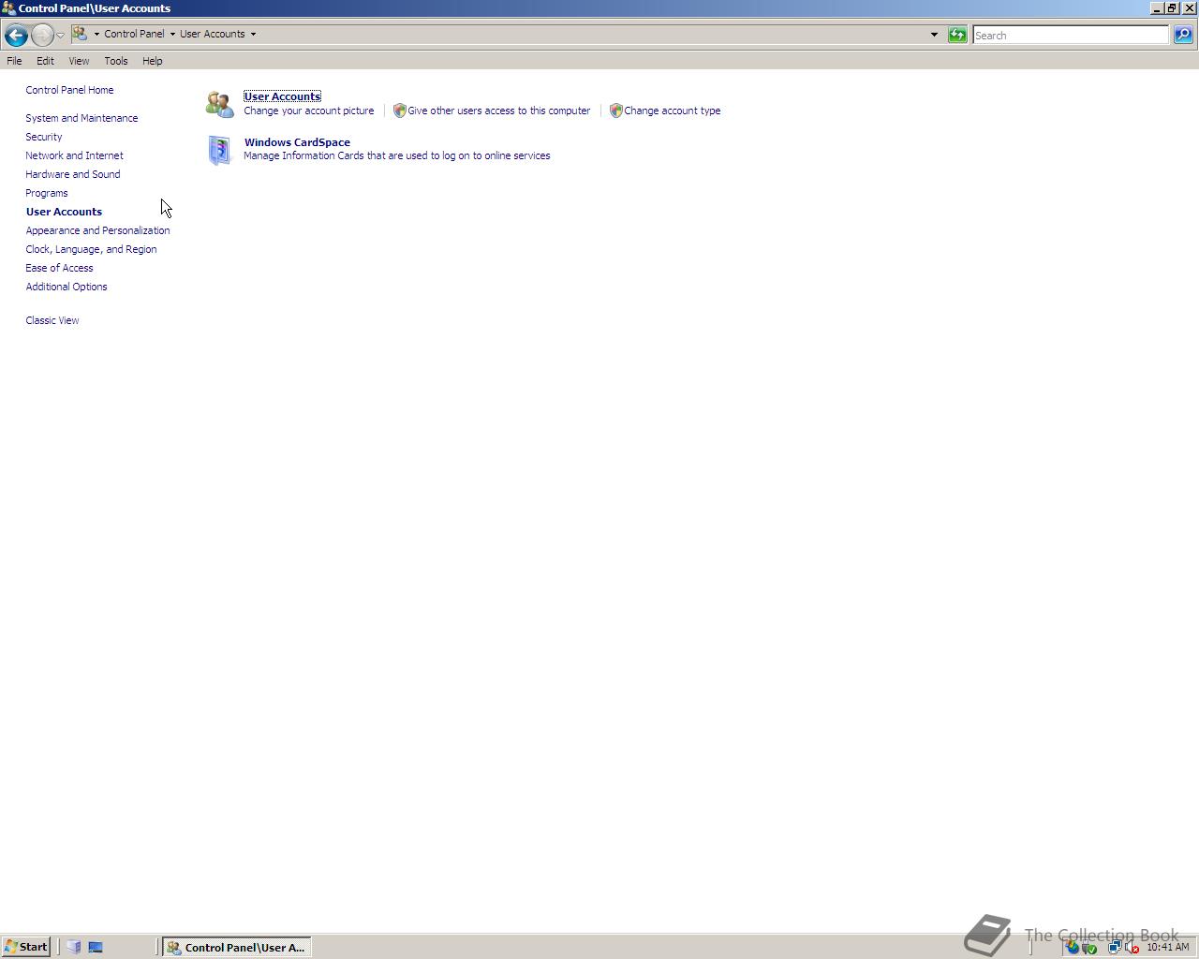Open the Help menu

point(152,61)
